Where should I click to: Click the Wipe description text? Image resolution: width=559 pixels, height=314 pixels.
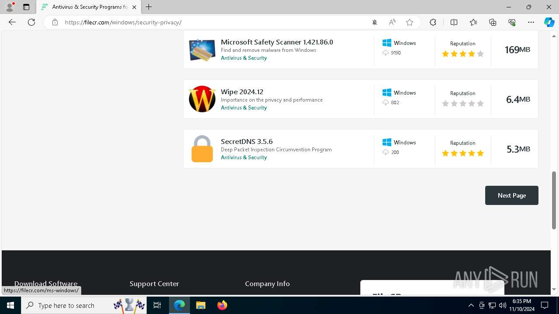(x=272, y=100)
